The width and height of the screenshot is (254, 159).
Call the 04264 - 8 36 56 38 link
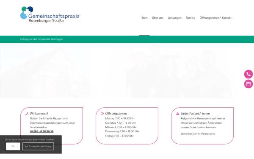point(41,131)
